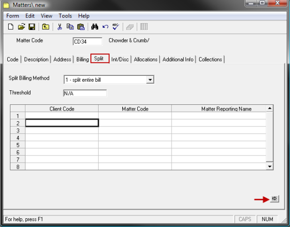Click the Cut scissors icon

[59, 27]
